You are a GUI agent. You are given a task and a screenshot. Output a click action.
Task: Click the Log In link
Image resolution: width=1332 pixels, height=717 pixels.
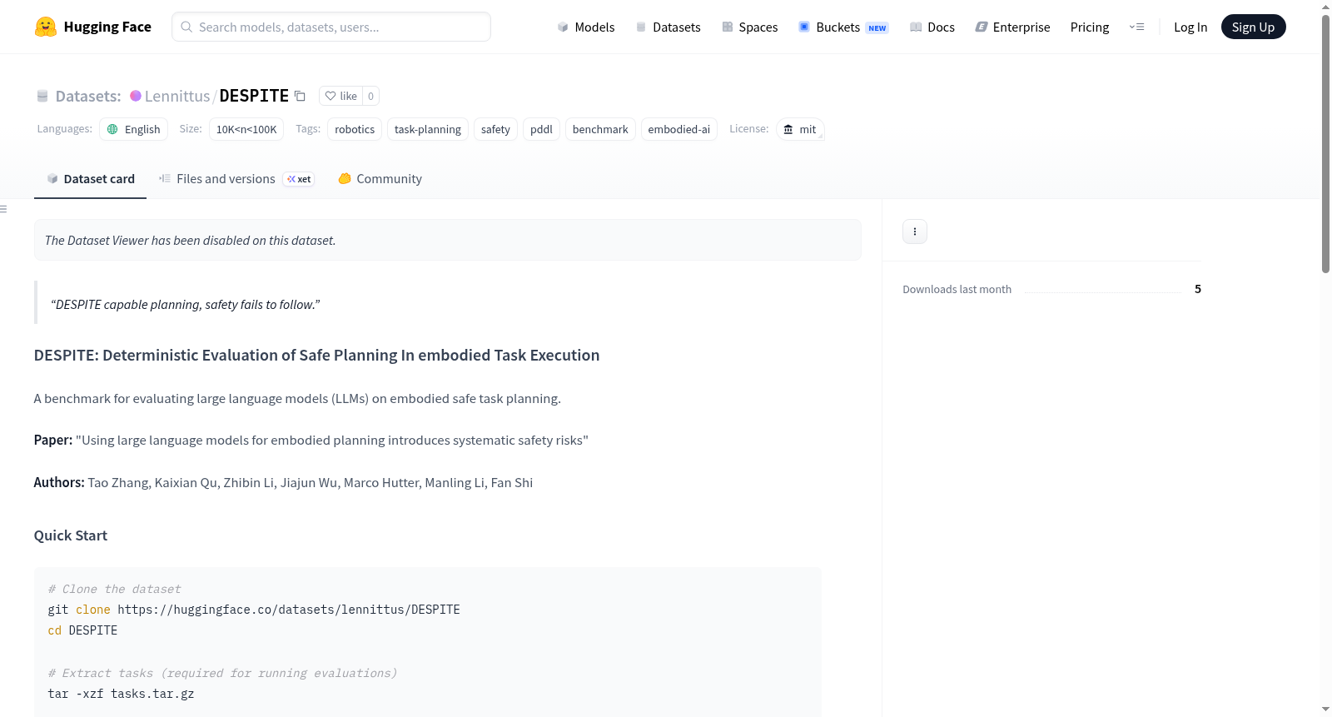pyautogui.click(x=1190, y=27)
